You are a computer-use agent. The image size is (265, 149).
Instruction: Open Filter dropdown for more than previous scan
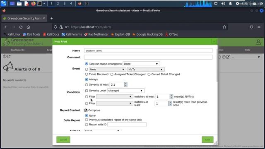tap(114, 103)
